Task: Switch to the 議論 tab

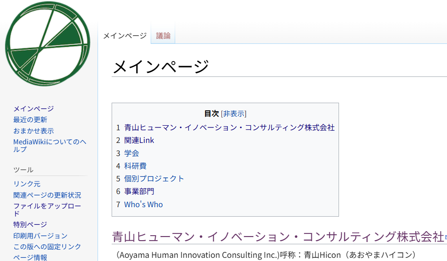Action: click(x=163, y=36)
